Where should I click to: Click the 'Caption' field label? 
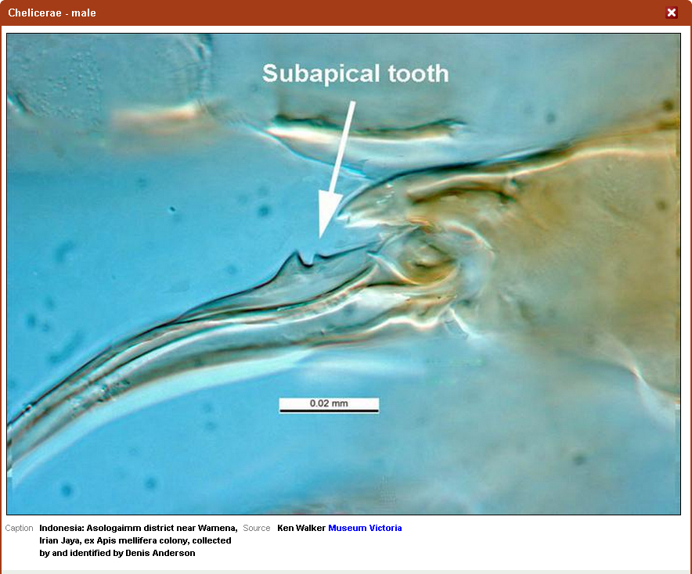pyautogui.click(x=20, y=528)
